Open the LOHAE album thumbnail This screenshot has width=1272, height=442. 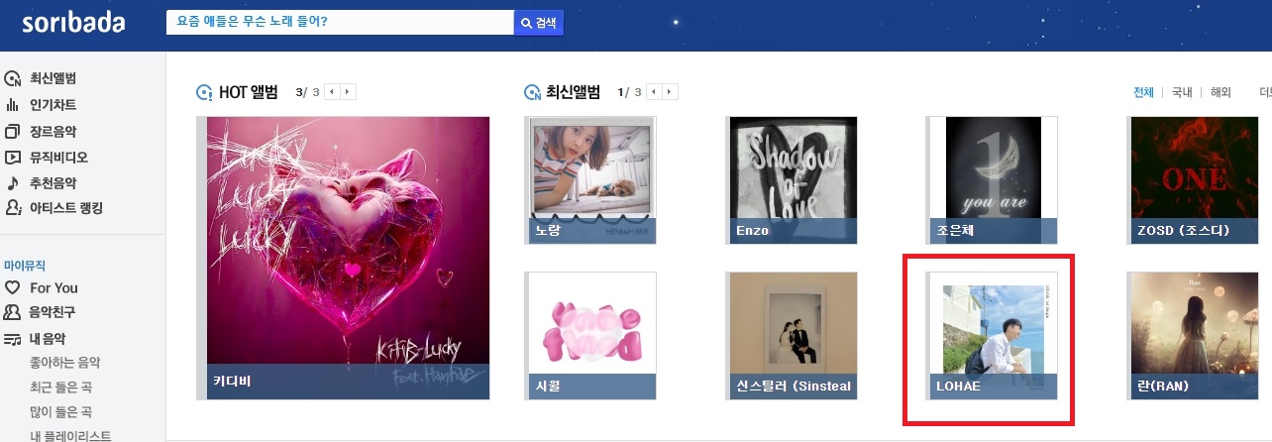[994, 336]
